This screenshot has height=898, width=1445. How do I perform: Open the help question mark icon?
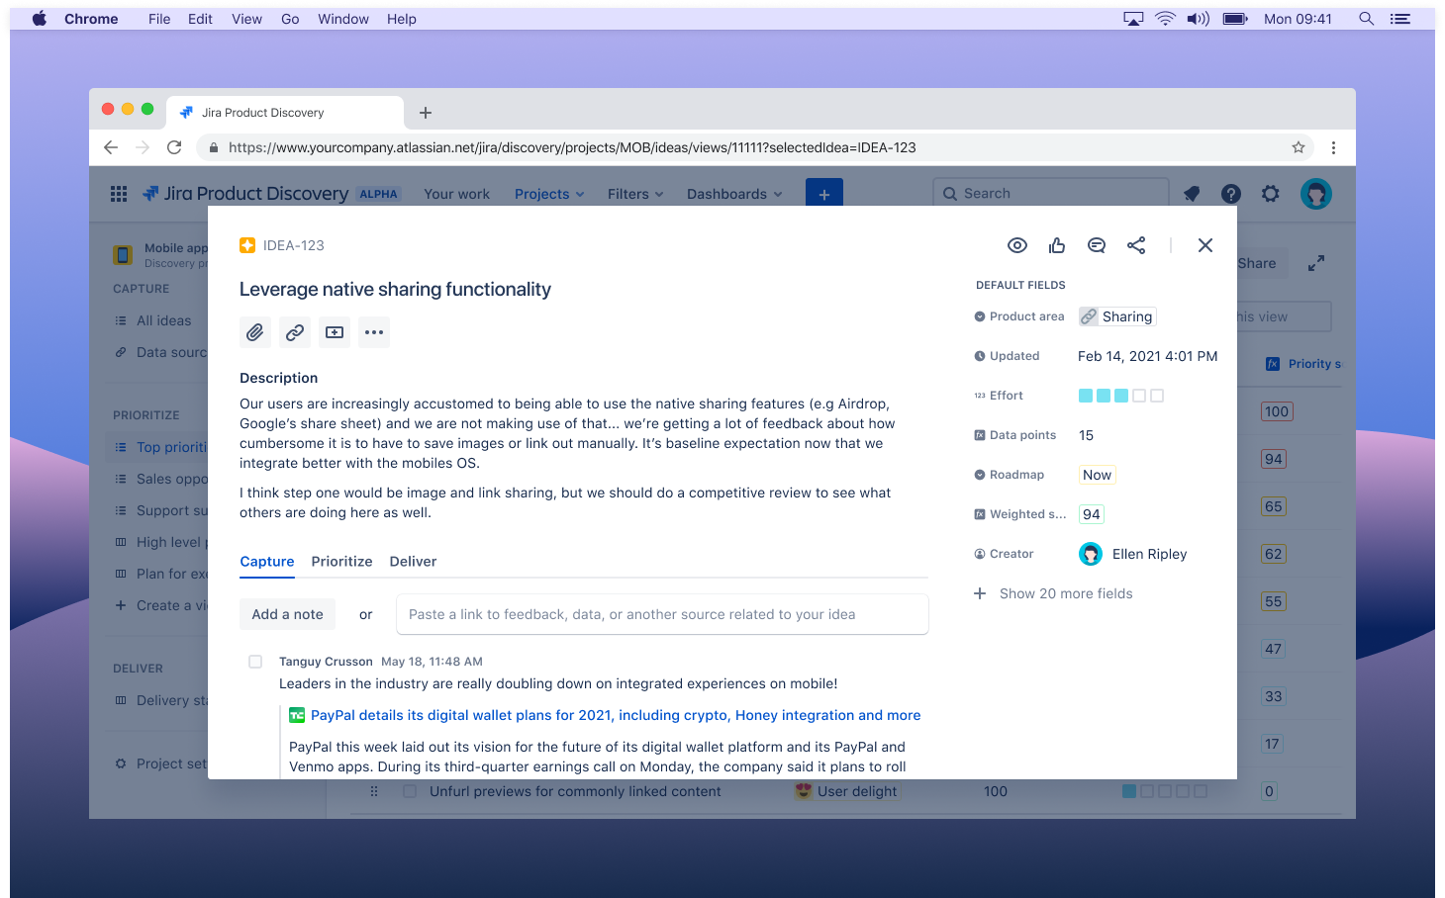click(x=1231, y=194)
